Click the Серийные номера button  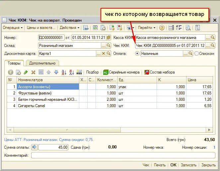[121, 72]
